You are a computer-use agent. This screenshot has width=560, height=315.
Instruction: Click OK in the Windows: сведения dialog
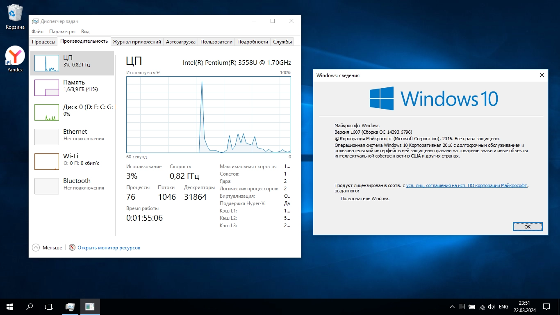pyautogui.click(x=528, y=226)
